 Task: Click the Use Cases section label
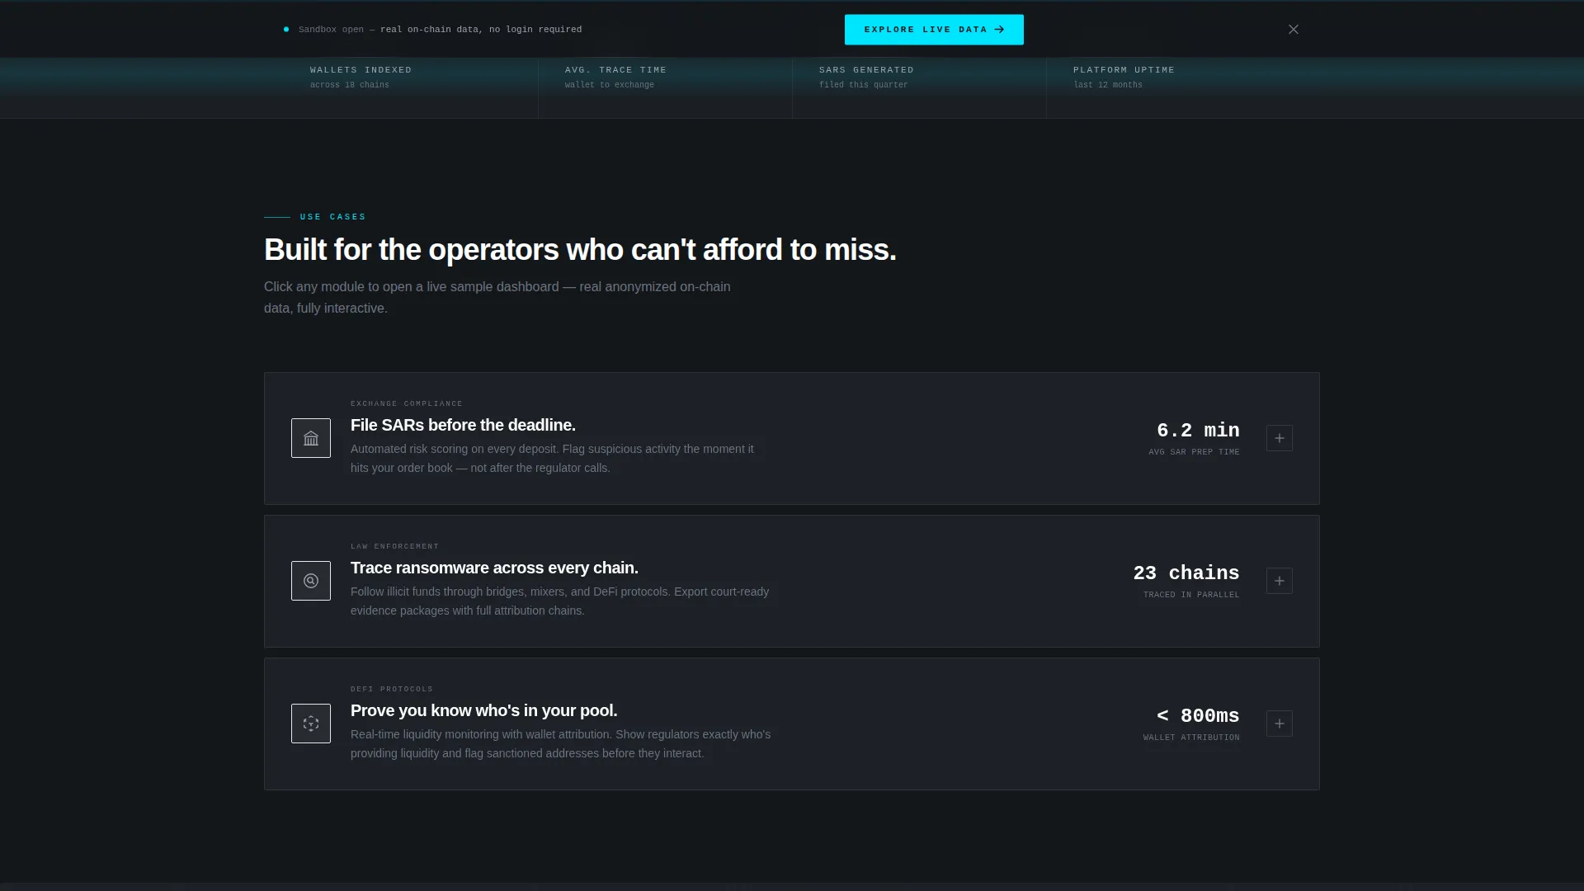click(332, 217)
